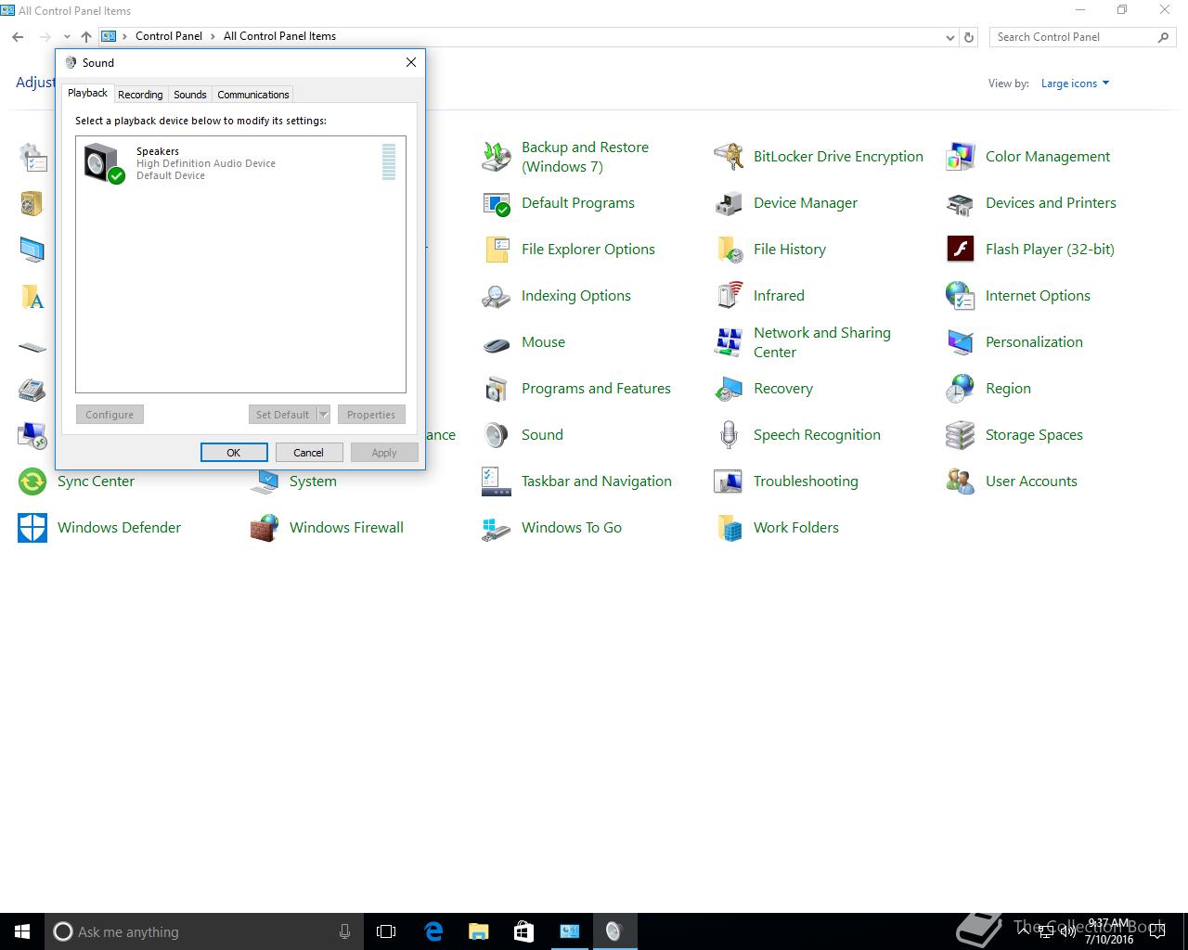Open Task View on the taskbar

coord(386,931)
